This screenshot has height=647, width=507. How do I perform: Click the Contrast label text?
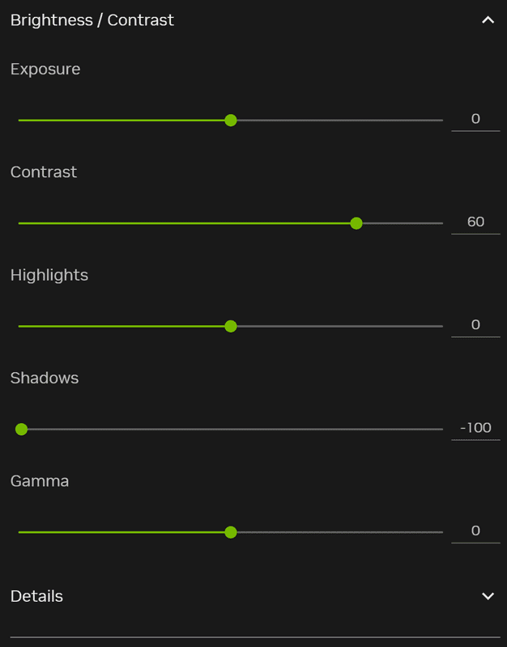click(x=44, y=171)
